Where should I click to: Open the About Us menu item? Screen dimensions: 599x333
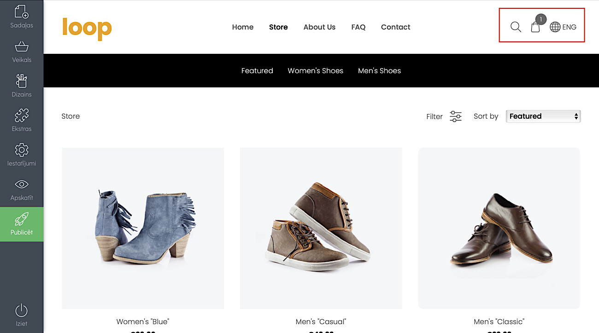click(319, 27)
